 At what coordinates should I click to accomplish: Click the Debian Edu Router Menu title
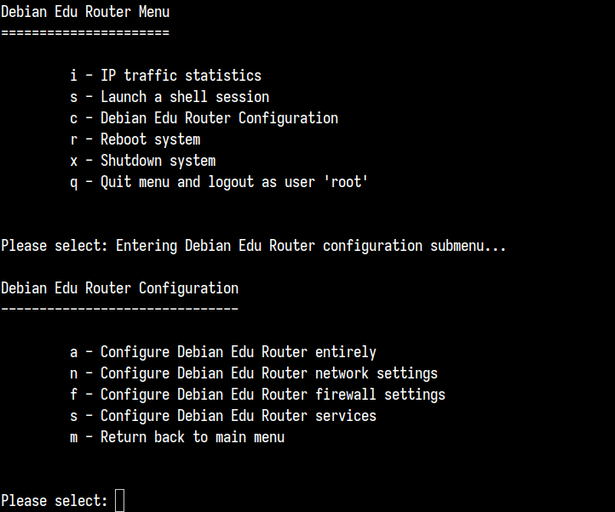pyautogui.click(x=85, y=12)
